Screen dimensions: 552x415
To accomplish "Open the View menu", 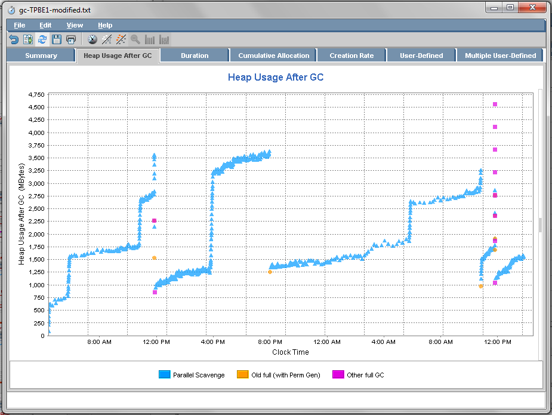I will (x=75, y=25).
